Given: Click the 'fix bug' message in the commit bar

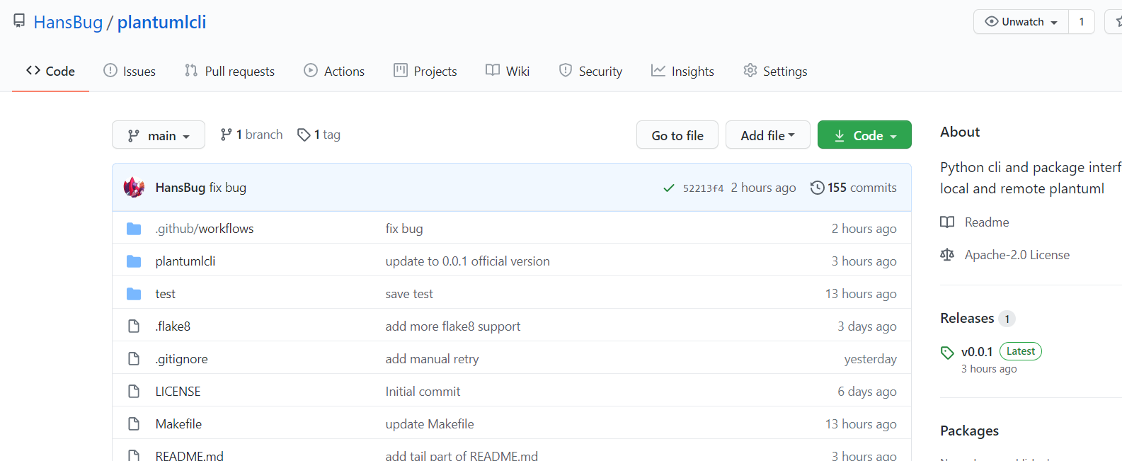Looking at the screenshot, I should [x=228, y=188].
